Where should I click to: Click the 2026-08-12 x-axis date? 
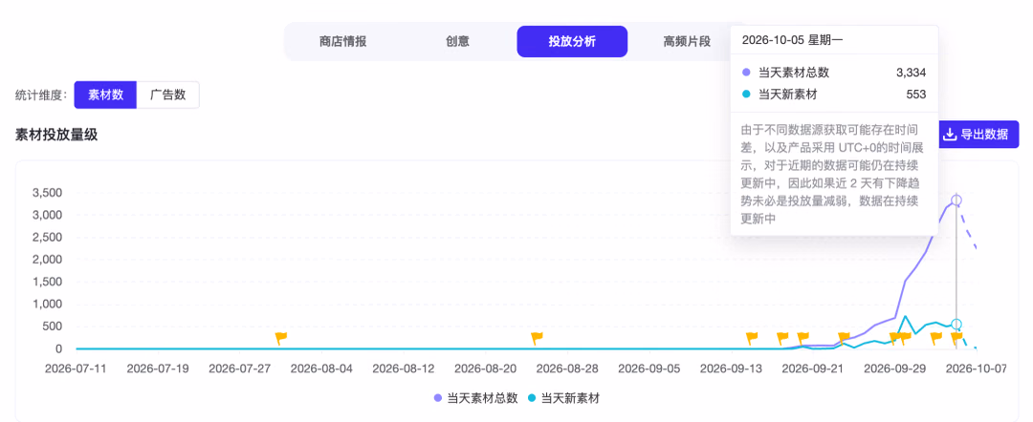click(x=404, y=369)
